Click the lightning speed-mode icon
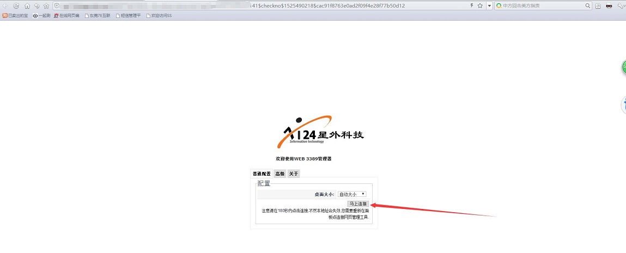The width and height of the screenshot is (626, 253). tap(472, 5)
